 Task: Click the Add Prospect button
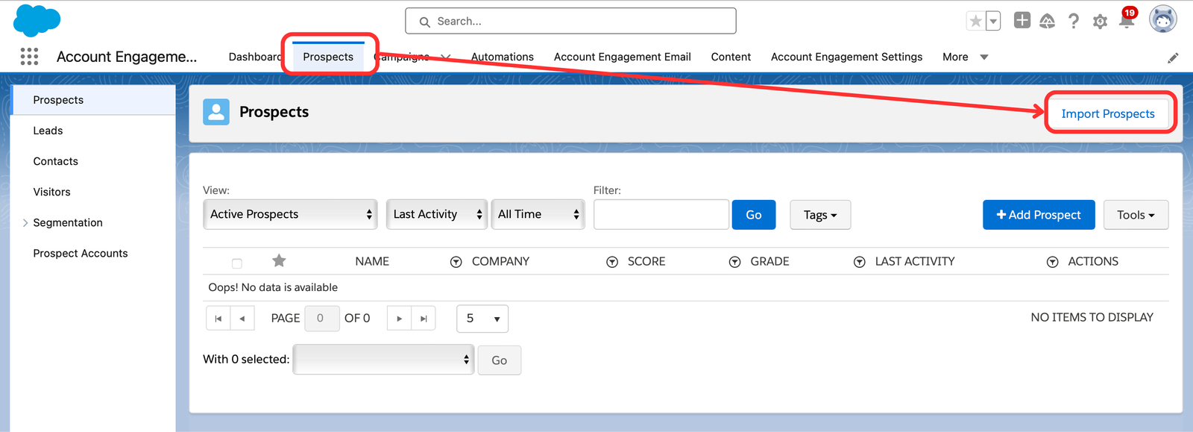(1038, 215)
